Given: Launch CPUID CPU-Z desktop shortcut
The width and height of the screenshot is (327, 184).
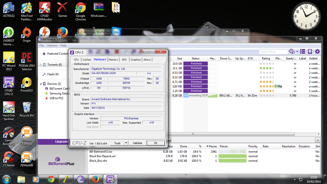Looking at the screenshot, I should 9,86.
